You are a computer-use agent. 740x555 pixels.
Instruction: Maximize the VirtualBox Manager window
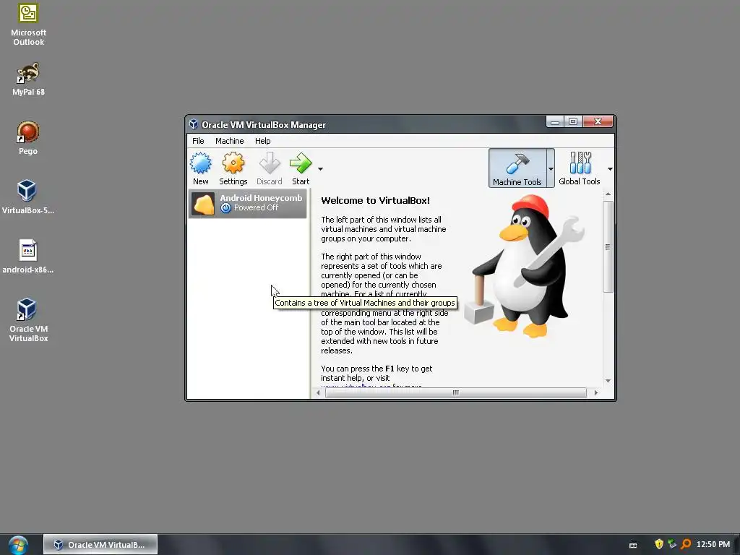[573, 121]
